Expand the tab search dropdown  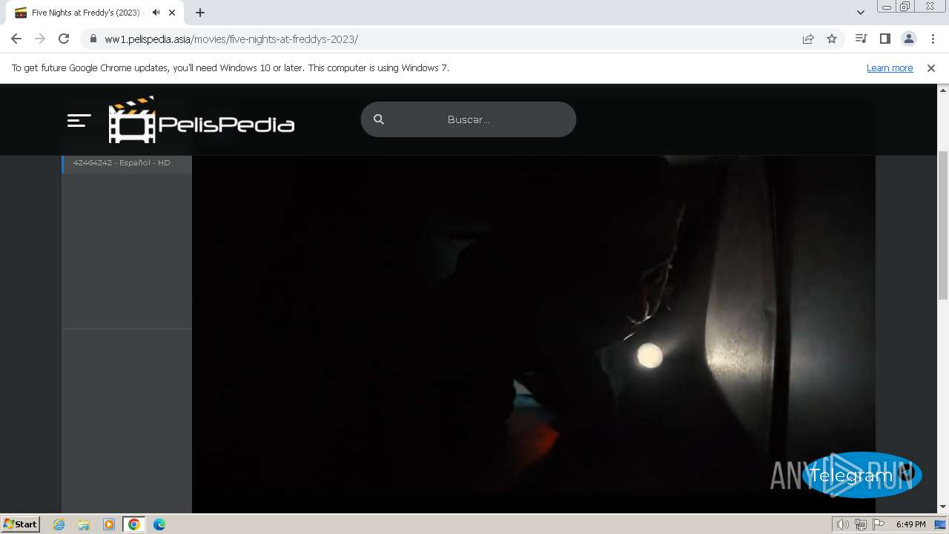tap(861, 13)
